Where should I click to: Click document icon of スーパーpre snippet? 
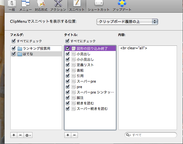(74, 82)
